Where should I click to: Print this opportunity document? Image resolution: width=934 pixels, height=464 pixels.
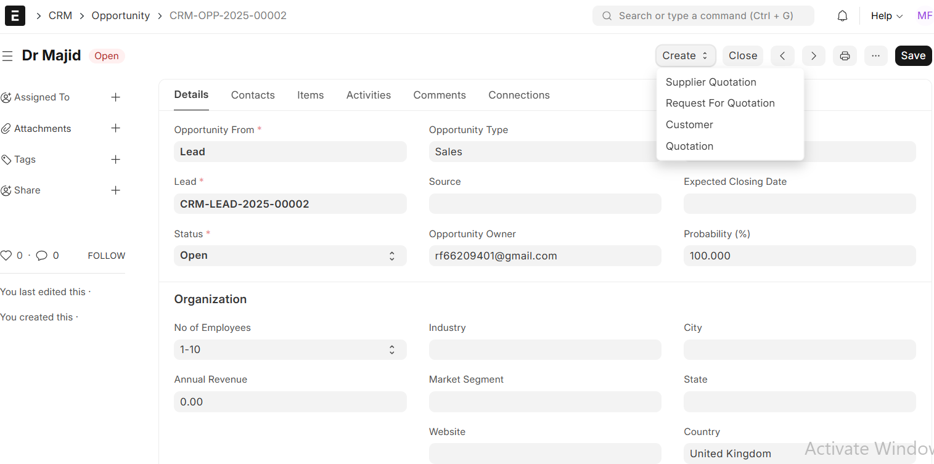tap(845, 55)
